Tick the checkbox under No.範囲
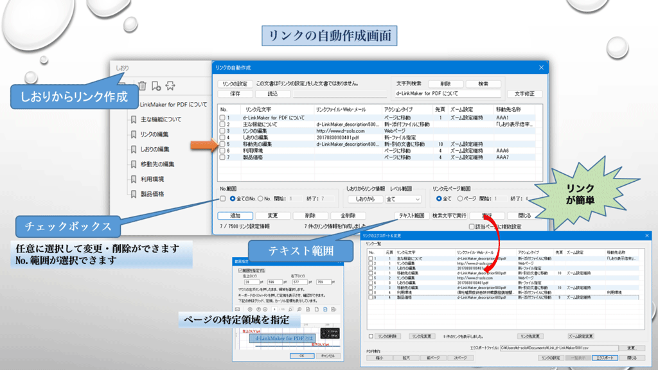Image resolution: width=658 pixels, height=370 pixels. point(222,199)
